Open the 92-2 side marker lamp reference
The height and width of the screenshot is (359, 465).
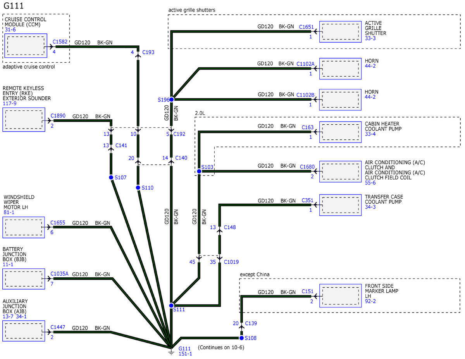(370, 301)
